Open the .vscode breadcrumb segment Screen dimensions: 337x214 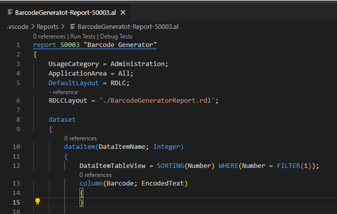click(18, 27)
